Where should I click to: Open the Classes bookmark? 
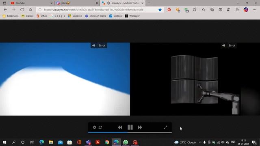coord(28,16)
